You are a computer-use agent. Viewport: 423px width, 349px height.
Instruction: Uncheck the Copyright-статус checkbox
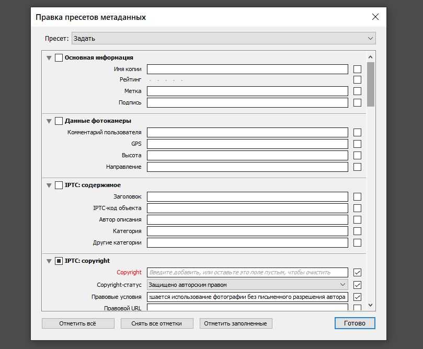[357, 285]
